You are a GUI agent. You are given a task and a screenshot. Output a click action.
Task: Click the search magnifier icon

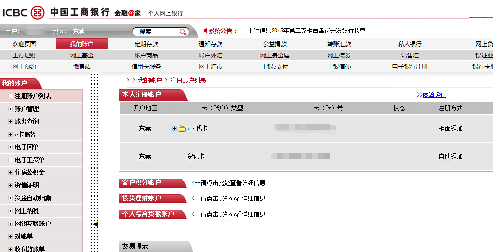[x=183, y=32]
